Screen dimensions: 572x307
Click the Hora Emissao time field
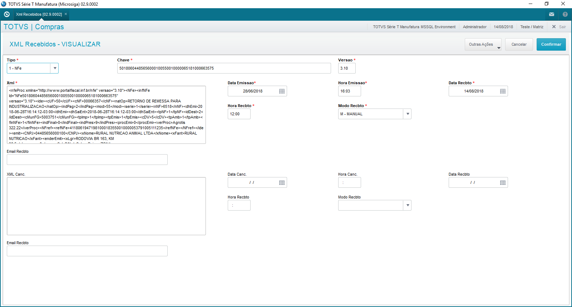(x=349, y=91)
